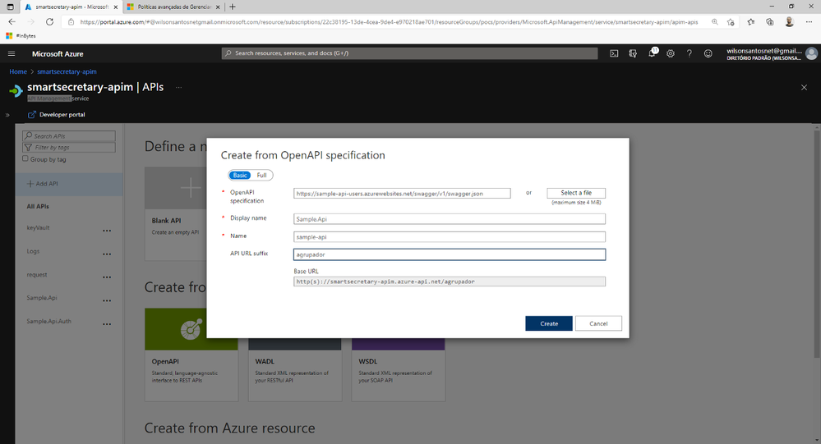Click the Name field containing sample-api
Viewport: 821px width, 444px height.
(450, 237)
